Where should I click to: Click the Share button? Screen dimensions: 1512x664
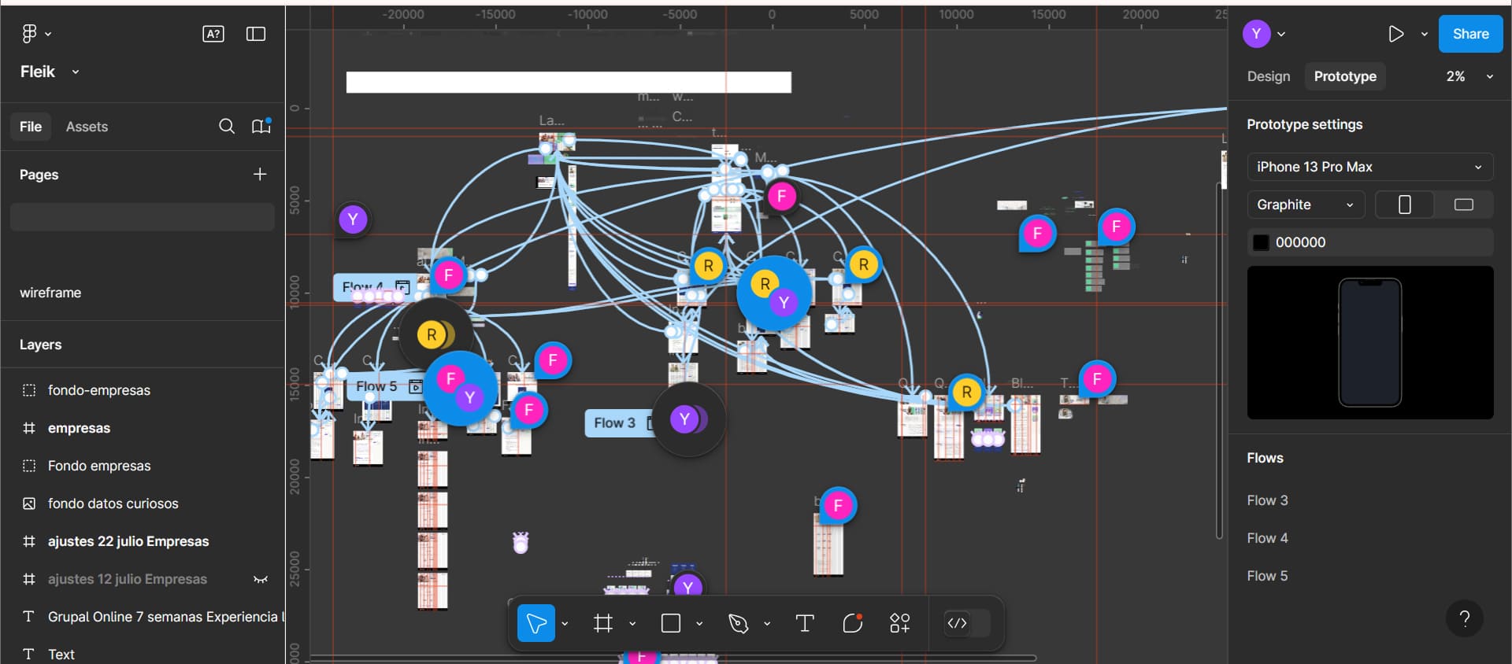pyautogui.click(x=1470, y=34)
